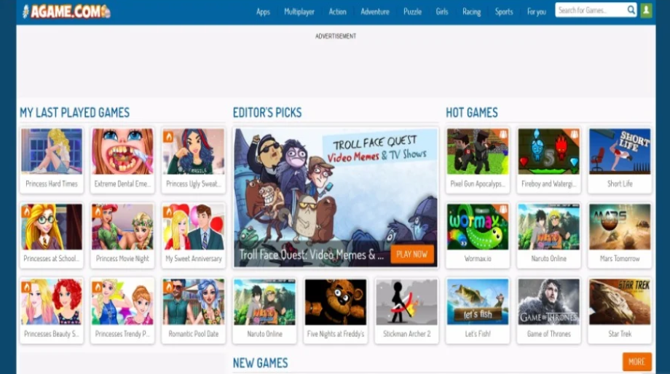Open Naruto Online thumbnail in Editor's Picks
This screenshot has height=374, width=670.
point(264,302)
